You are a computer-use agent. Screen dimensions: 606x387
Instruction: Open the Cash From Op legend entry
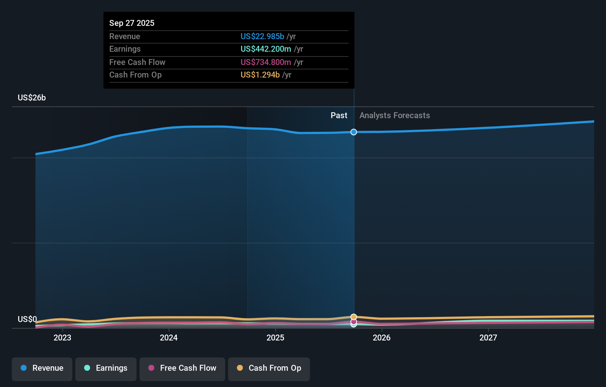coord(269,369)
